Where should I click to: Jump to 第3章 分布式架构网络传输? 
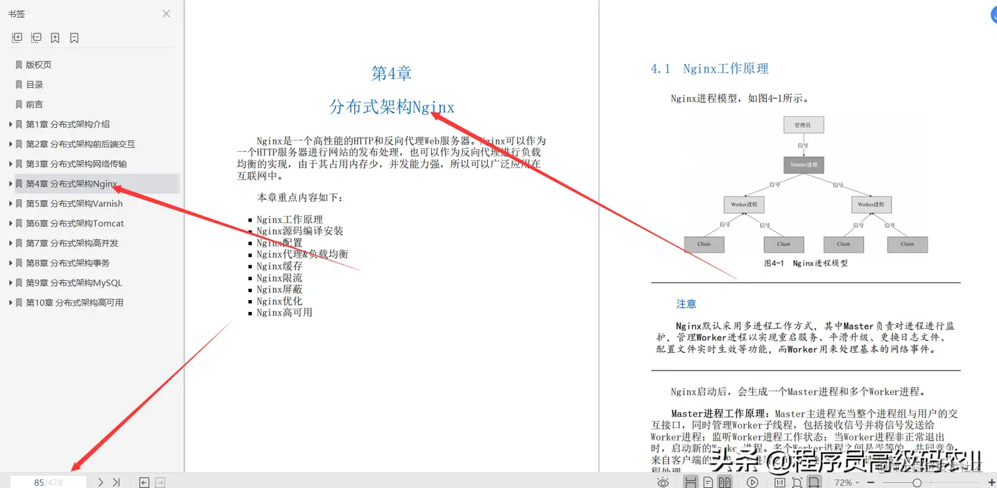[76, 164]
